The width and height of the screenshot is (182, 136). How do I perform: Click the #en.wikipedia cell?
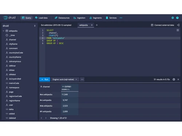pyautogui.click(x=46, y=95)
